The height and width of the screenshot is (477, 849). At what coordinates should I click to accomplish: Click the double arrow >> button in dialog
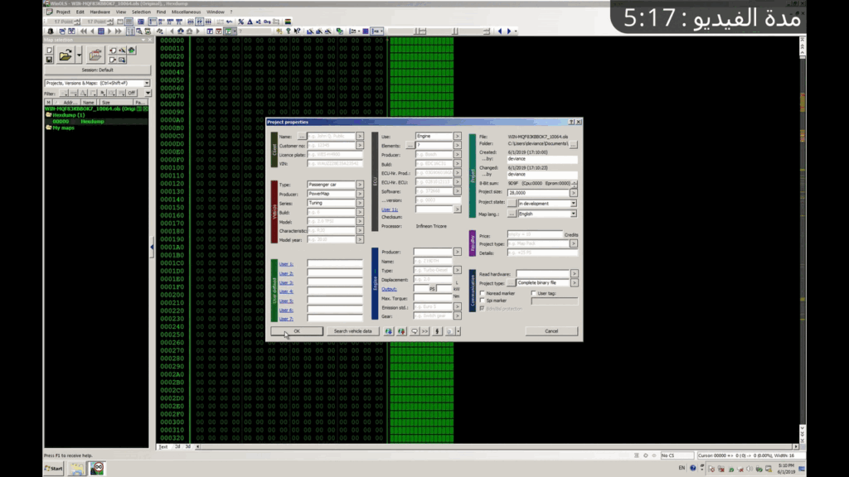(424, 330)
